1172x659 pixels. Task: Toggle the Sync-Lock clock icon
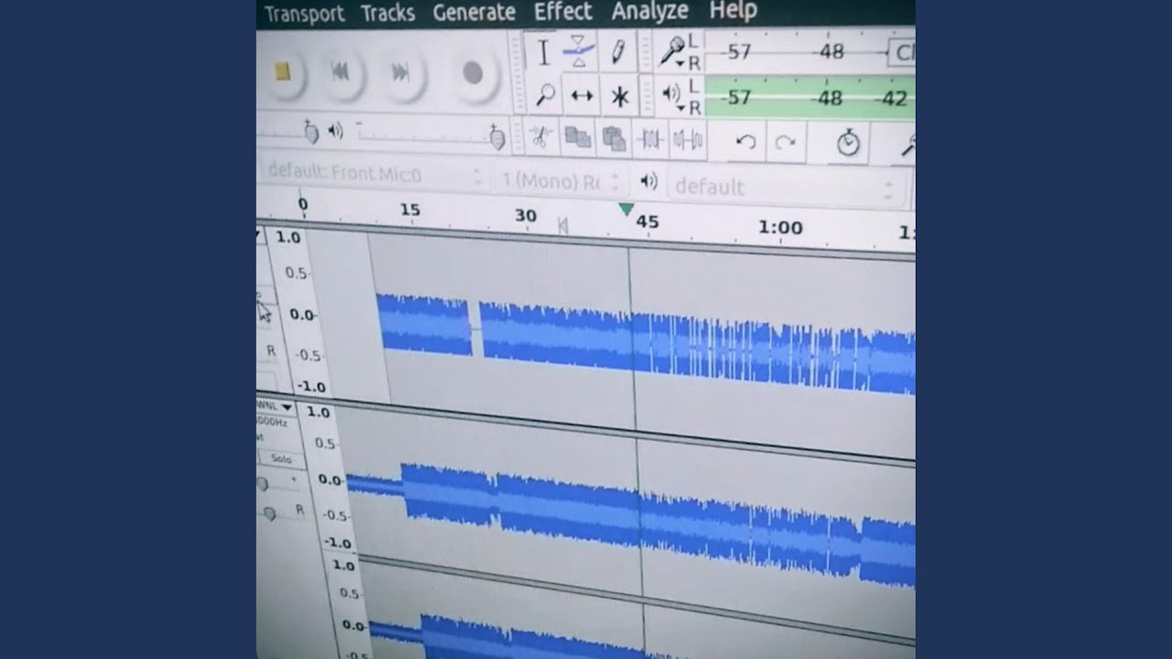pos(848,144)
